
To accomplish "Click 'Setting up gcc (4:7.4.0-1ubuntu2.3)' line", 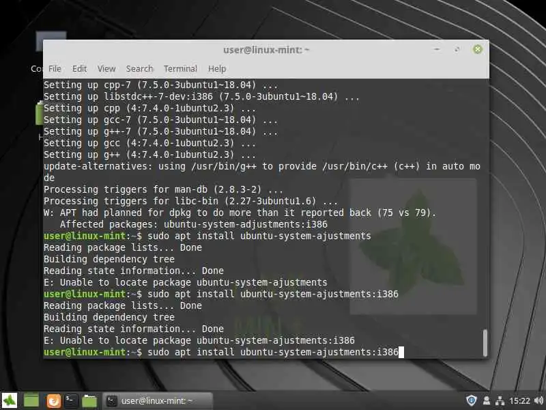I will (149, 143).
